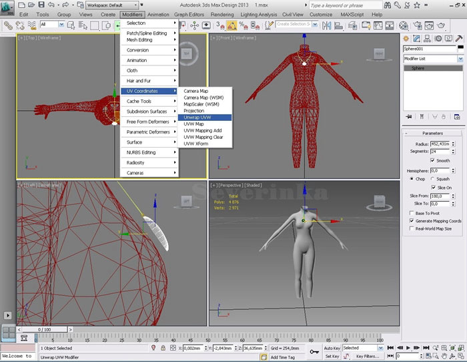This screenshot has width=467, height=362.
Task: Click the Percent Snap icon
Action: click(x=244, y=25)
